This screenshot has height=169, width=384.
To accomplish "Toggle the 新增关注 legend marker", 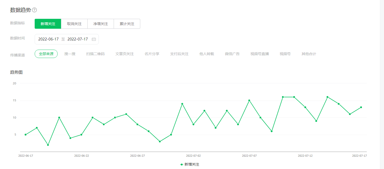I will click(x=181, y=165).
